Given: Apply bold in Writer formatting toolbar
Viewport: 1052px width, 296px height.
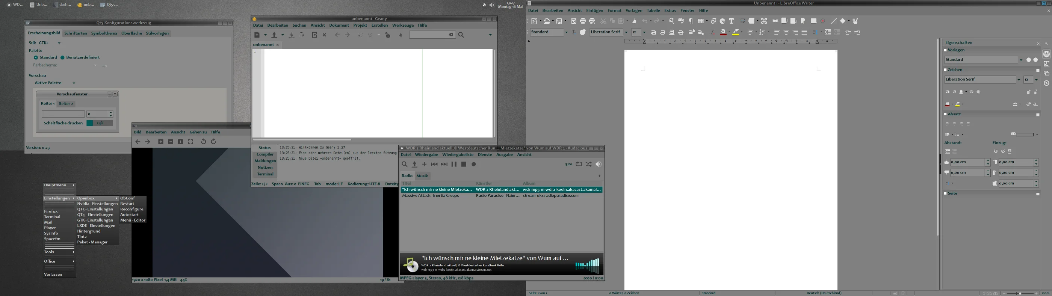Looking at the screenshot, I should (x=653, y=32).
